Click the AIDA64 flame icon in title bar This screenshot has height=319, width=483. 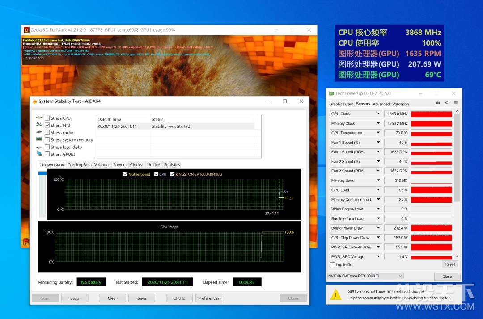coord(35,101)
